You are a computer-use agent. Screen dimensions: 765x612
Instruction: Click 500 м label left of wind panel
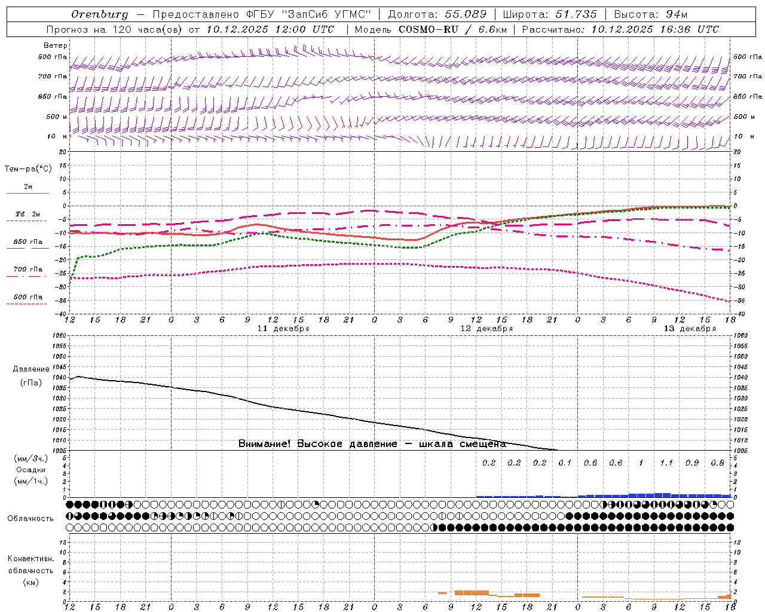57,117
